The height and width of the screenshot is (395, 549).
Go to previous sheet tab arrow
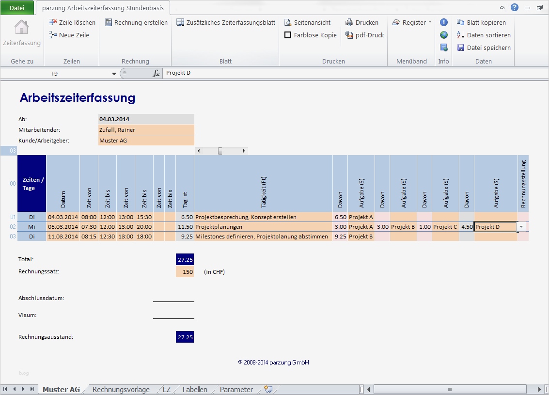point(14,389)
